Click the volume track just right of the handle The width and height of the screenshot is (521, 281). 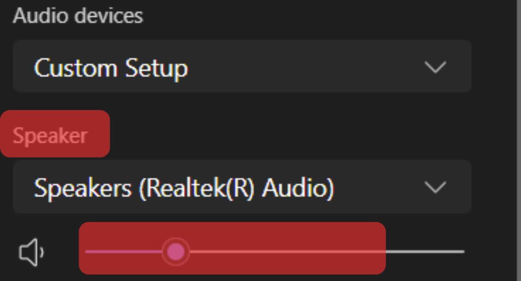coord(202,252)
